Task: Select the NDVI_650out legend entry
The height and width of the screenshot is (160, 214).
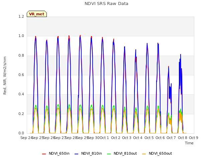Action: pyautogui.click(x=157, y=153)
